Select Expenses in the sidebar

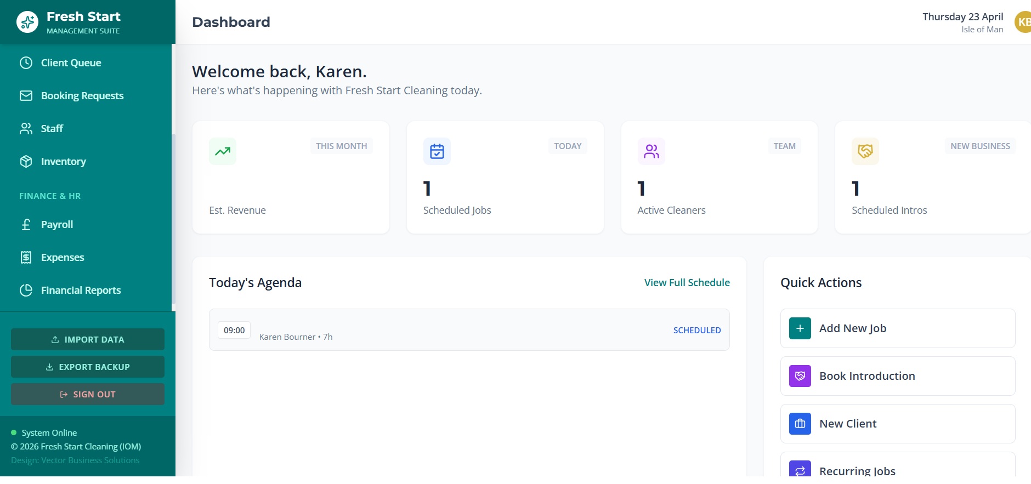point(86,257)
